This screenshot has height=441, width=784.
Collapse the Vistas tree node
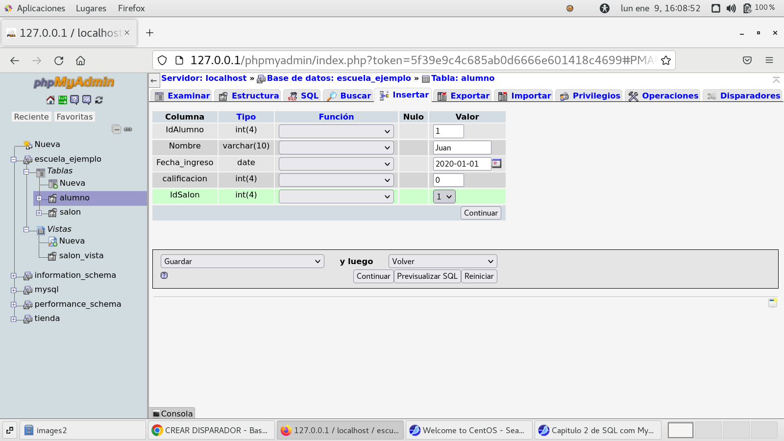pos(26,229)
